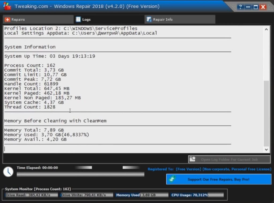The image size is (274, 203).
Task: Click the 'Kernel Total: 647,45 MB' line
Action: [37, 88]
